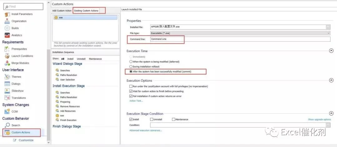Open the Custom Actions page icon
This screenshot has width=337, height=147.
[x=7, y=132]
